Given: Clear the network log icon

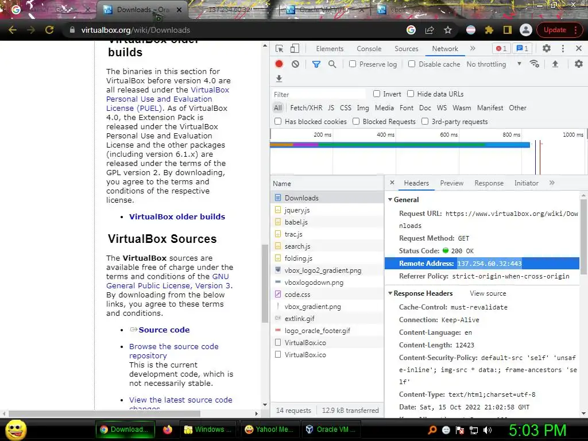Looking at the screenshot, I should 296,64.
